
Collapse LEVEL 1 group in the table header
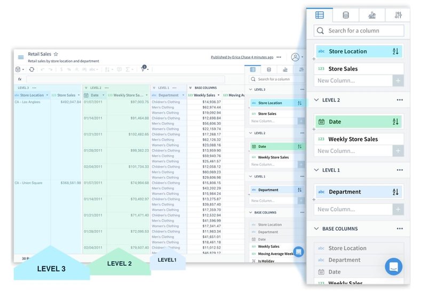(154, 88)
